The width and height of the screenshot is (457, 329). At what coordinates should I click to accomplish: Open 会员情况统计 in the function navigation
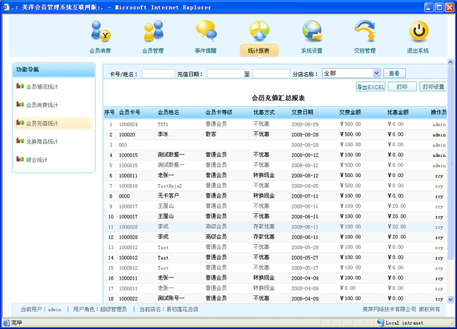click(42, 86)
